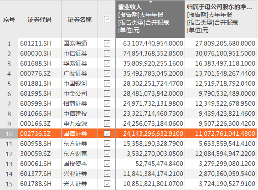Open the sort arrow on 营业收入 header
Image resolution: width=258 pixels, height=190 pixels.
(x=150, y=2)
